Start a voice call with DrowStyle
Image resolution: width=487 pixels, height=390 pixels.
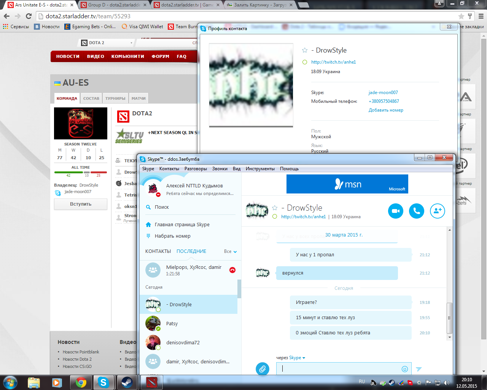pos(417,211)
